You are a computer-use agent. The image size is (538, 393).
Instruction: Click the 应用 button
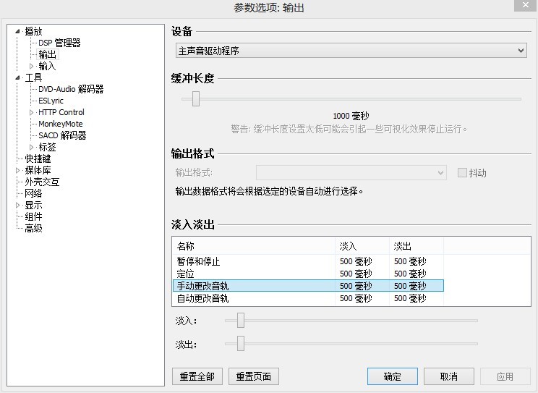point(505,376)
